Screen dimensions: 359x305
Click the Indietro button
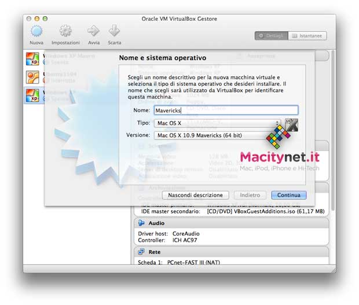(x=250, y=195)
